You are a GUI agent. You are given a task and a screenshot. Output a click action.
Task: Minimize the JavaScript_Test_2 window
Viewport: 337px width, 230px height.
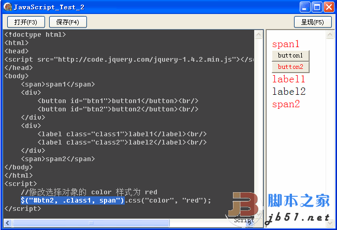click(x=305, y=7)
